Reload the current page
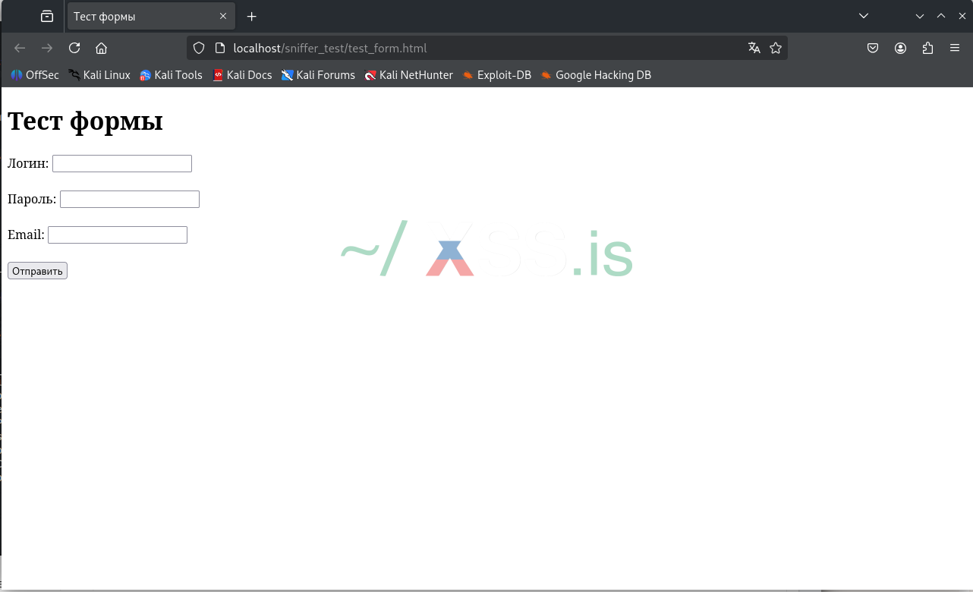The height and width of the screenshot is (592, 973). [x=74, y=47]
